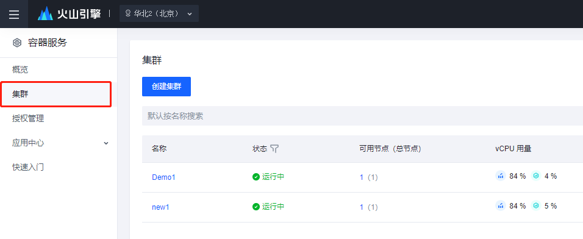Click Demo1 vCPU teal usage icon
Image resolution: width=583 pixels, height=239 pixels.
pos(536,176)
